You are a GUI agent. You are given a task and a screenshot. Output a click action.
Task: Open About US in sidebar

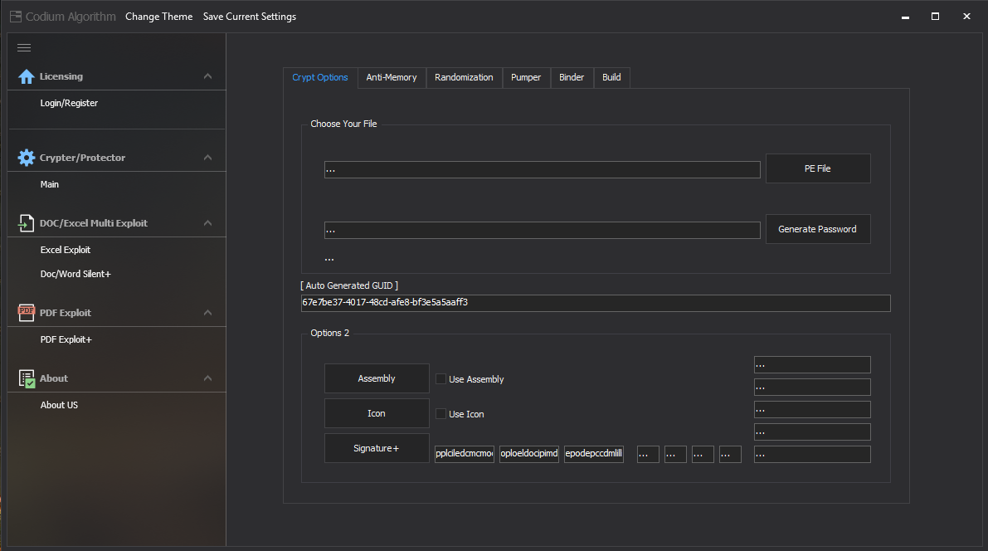tap(59, 405)
